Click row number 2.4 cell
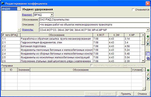 click(x=11, y=54)
